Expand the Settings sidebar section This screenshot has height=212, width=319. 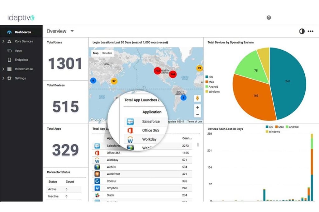click(x=3, y=78)
